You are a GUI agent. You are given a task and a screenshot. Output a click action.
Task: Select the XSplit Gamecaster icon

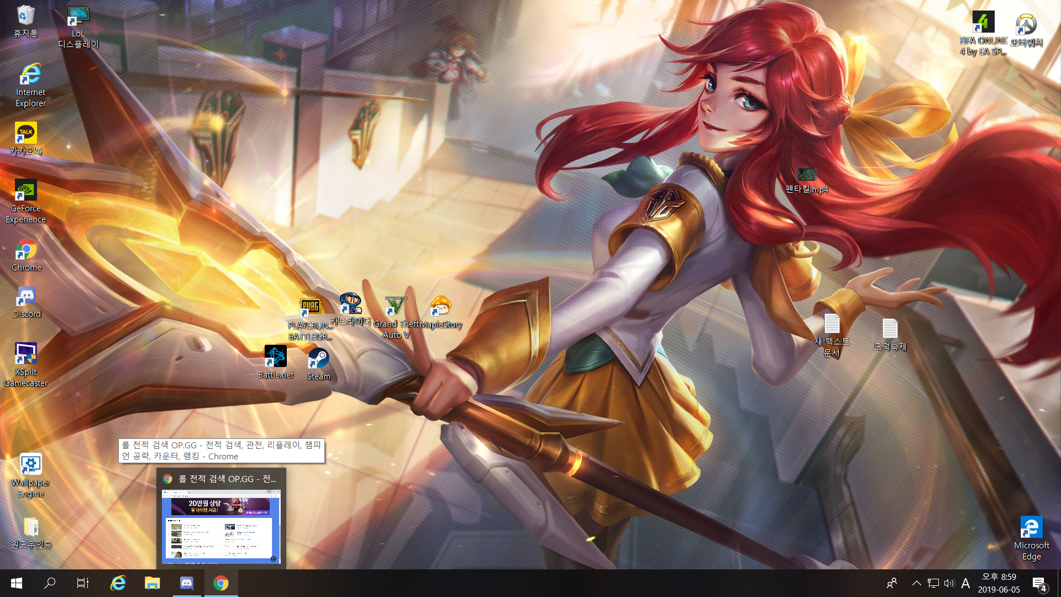click(25, 354)
